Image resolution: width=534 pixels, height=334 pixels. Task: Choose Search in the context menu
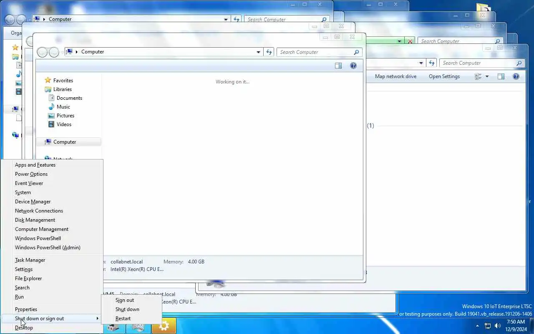(52, 288)
